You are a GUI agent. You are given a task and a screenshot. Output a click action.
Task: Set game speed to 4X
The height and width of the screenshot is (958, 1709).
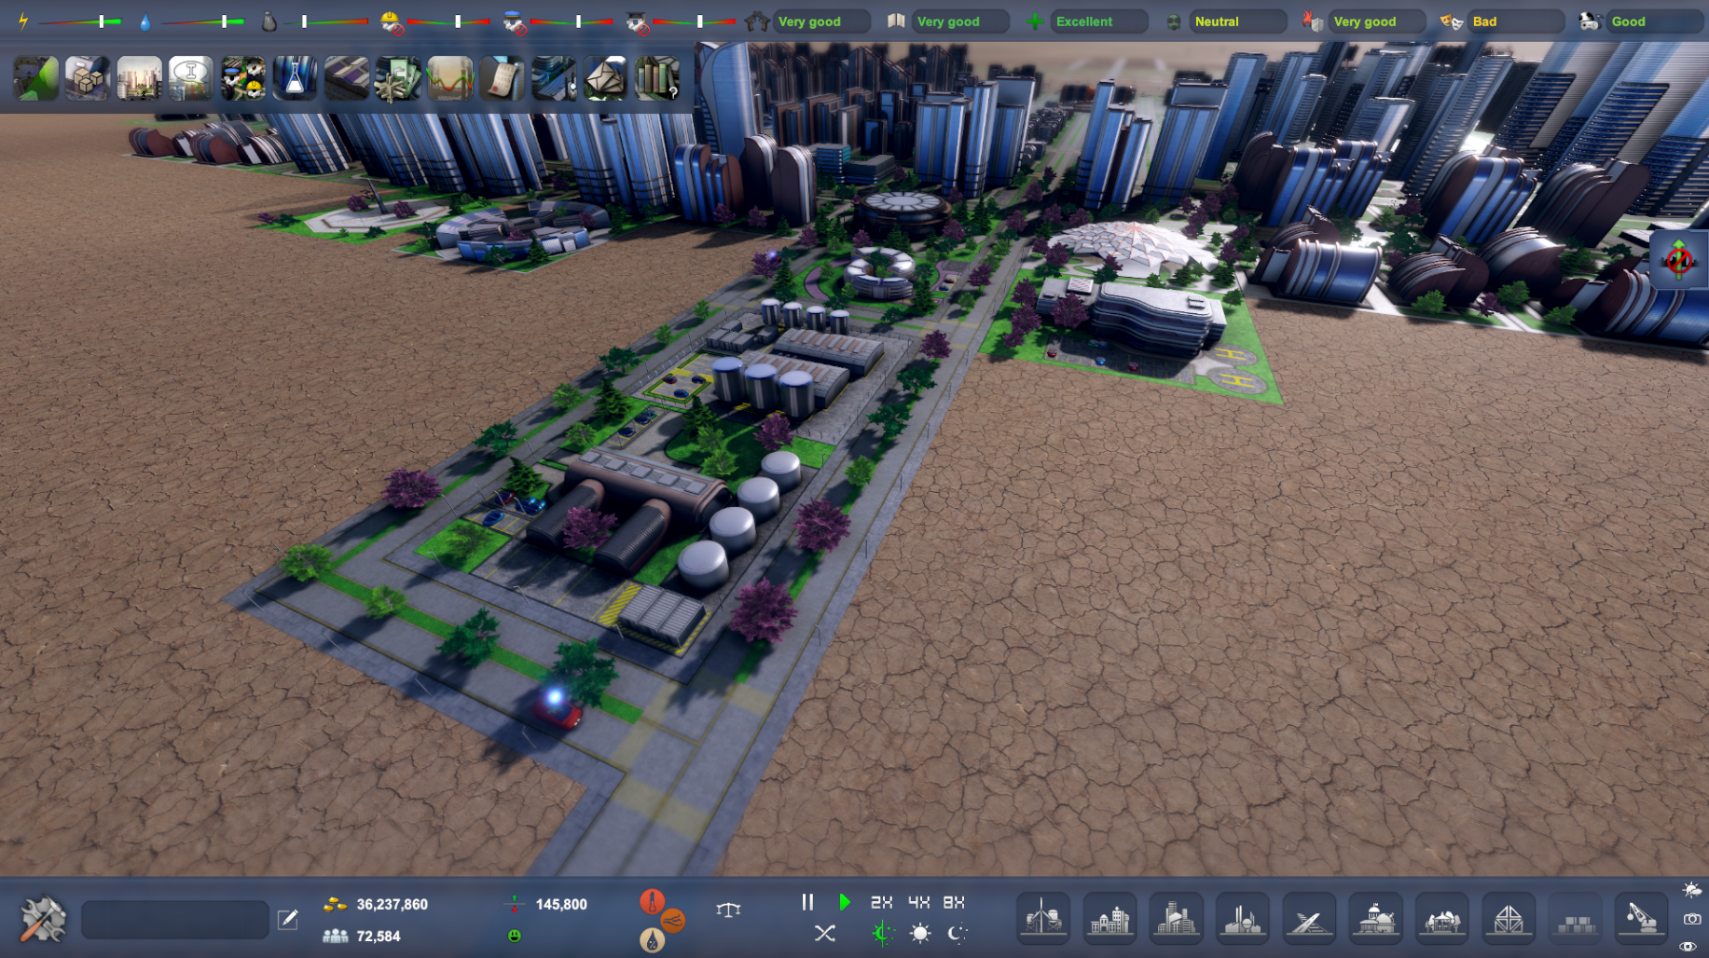[918, 902]
